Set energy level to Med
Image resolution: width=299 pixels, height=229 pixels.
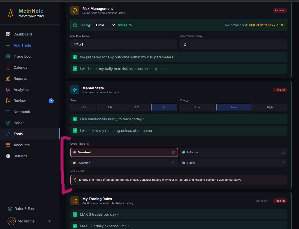tap(234, 107)
